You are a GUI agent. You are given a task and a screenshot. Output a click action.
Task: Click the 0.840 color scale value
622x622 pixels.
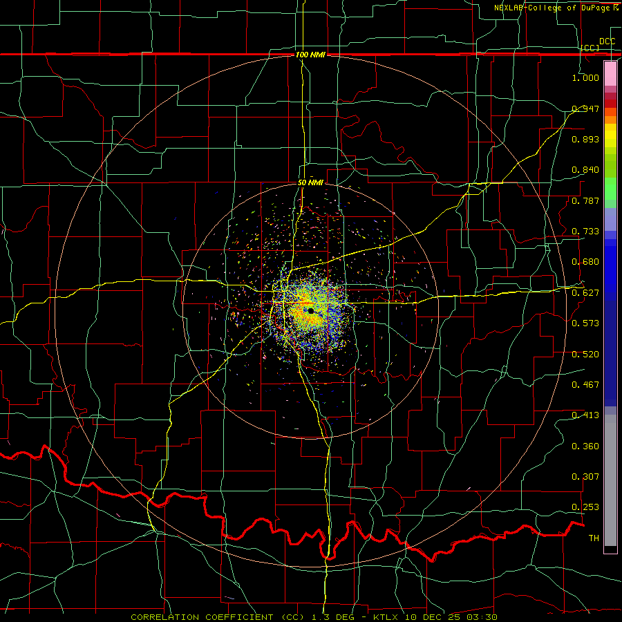click(x=585, y=170)
